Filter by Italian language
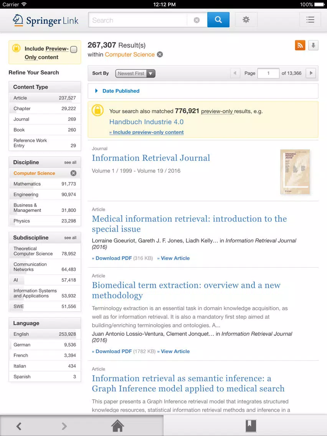This screenshot has height=436, width=327. [x=45, y=366]
